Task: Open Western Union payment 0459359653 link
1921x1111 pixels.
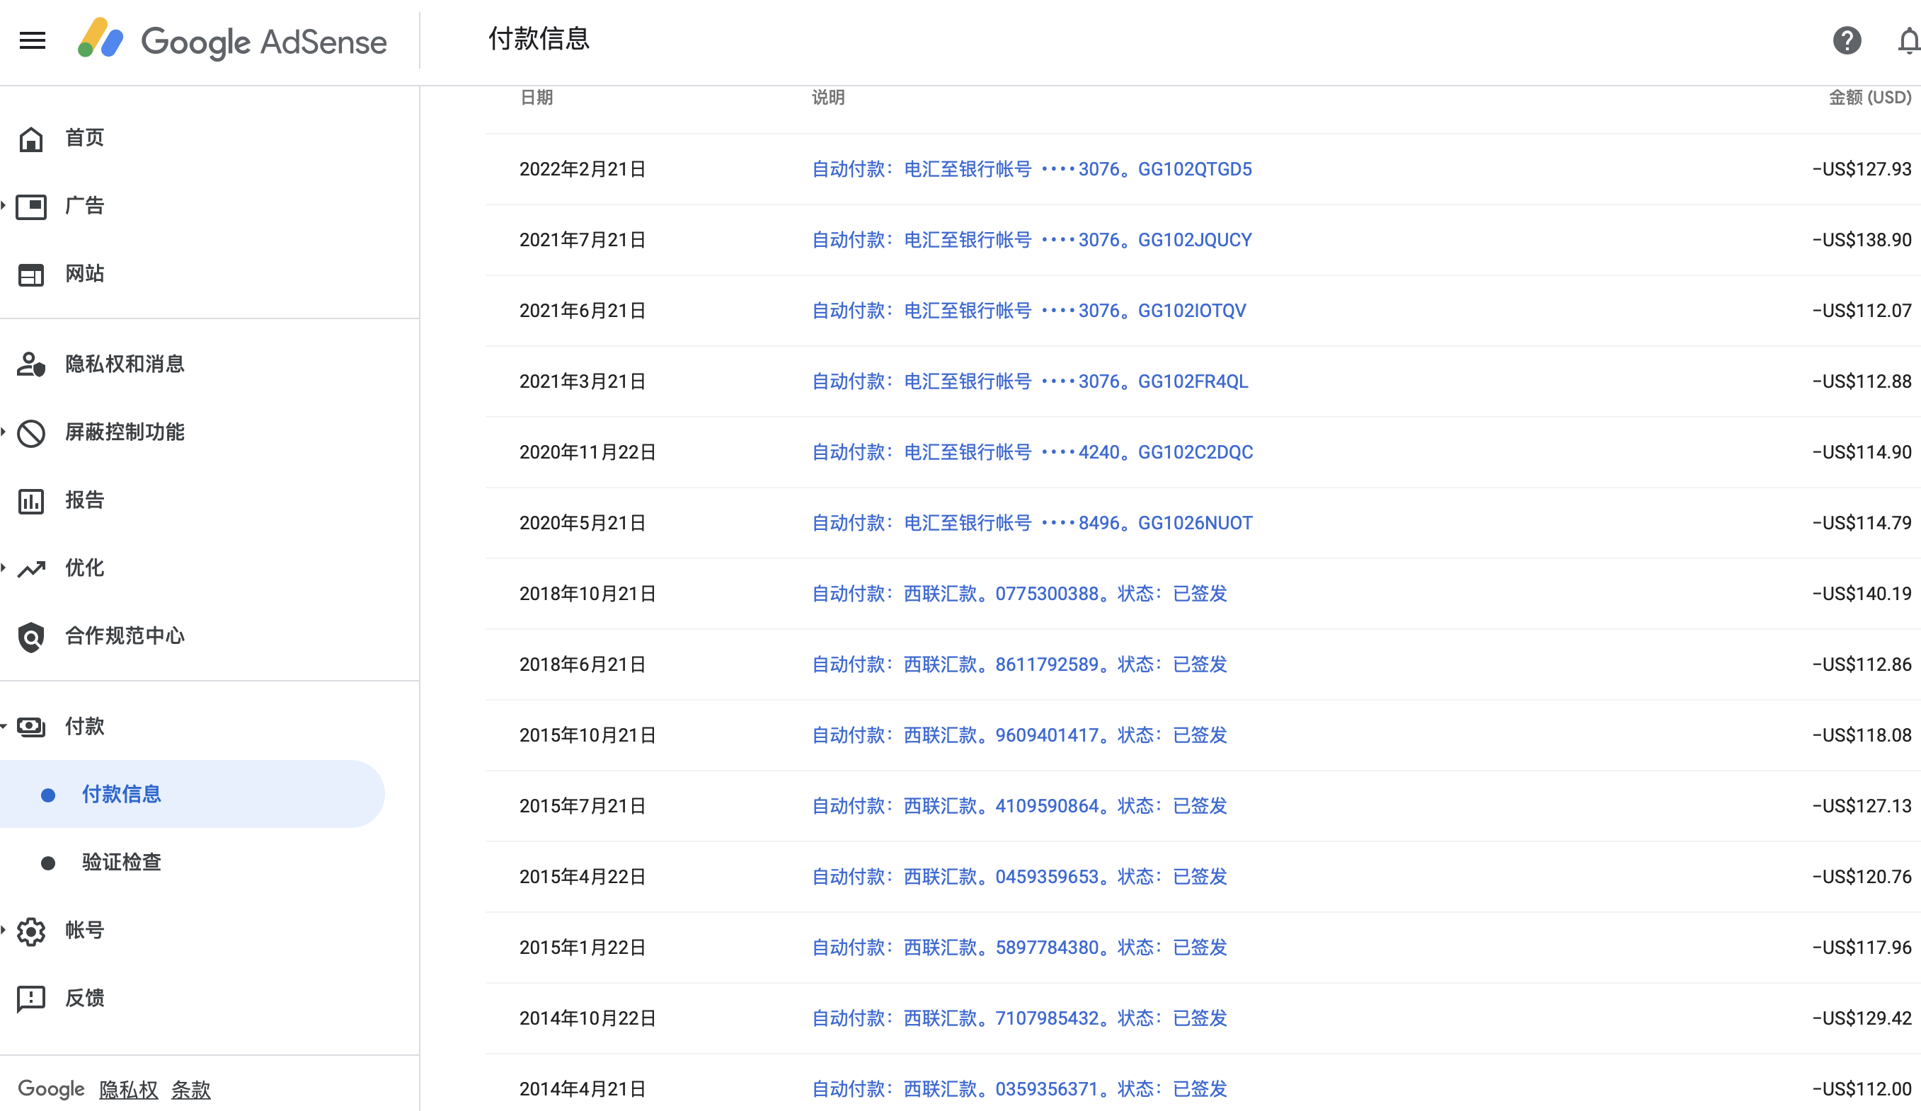Action: (1019, 877)
